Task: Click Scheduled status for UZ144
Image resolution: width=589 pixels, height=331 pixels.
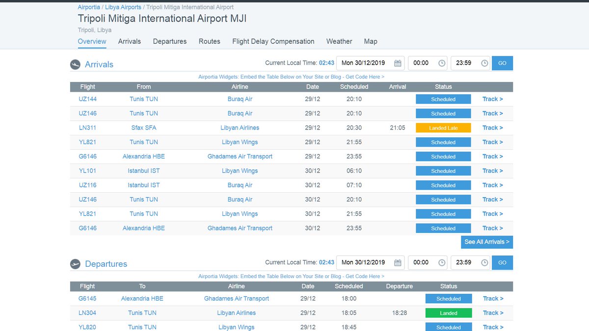Action: tap(443, 99)
